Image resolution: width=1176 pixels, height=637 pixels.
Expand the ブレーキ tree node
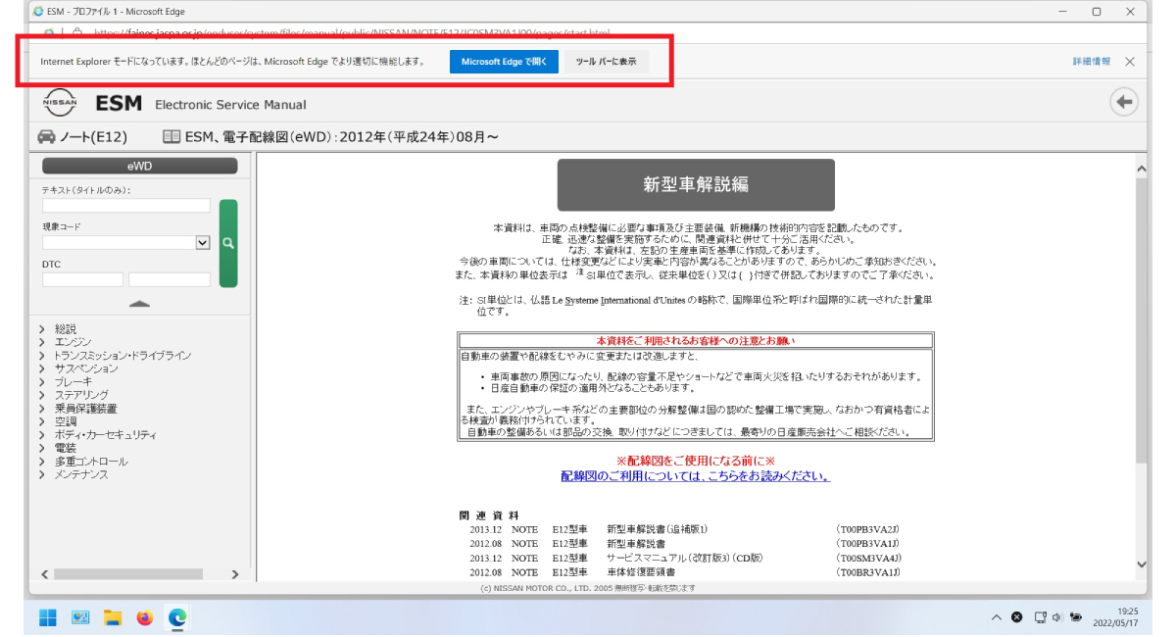pyautogui.click(x=41, y=382)
